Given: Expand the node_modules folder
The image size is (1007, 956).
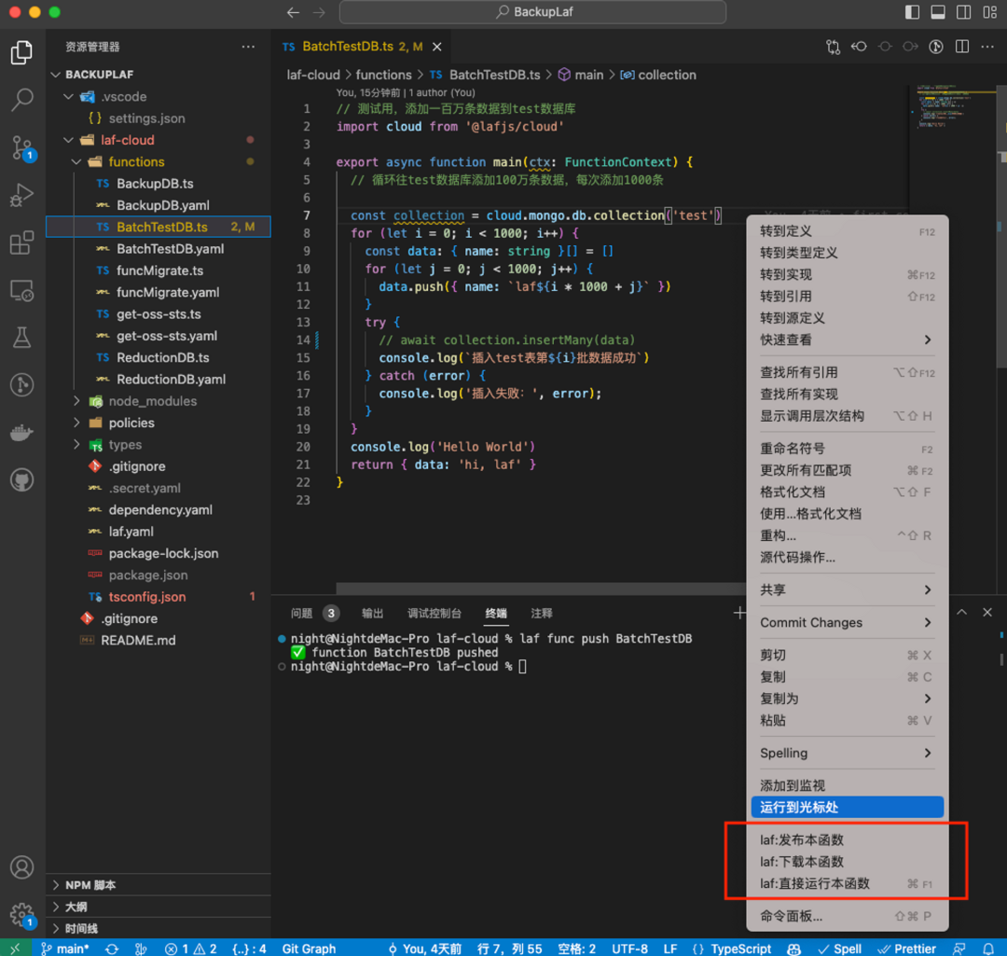Looking at the screenshot, I should (76, 401).
